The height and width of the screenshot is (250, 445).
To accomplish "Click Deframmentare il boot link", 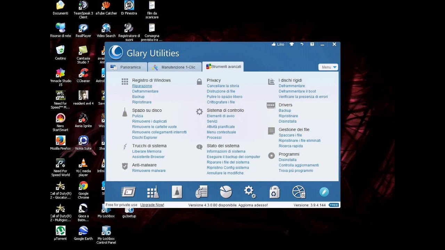I will 297,91.
